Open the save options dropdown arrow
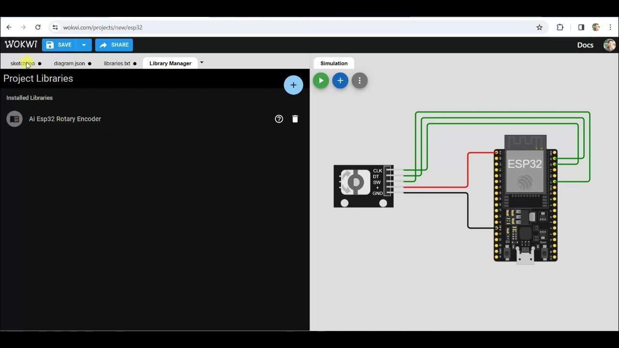Screen dimensions: 619x348 pos(84,45)
